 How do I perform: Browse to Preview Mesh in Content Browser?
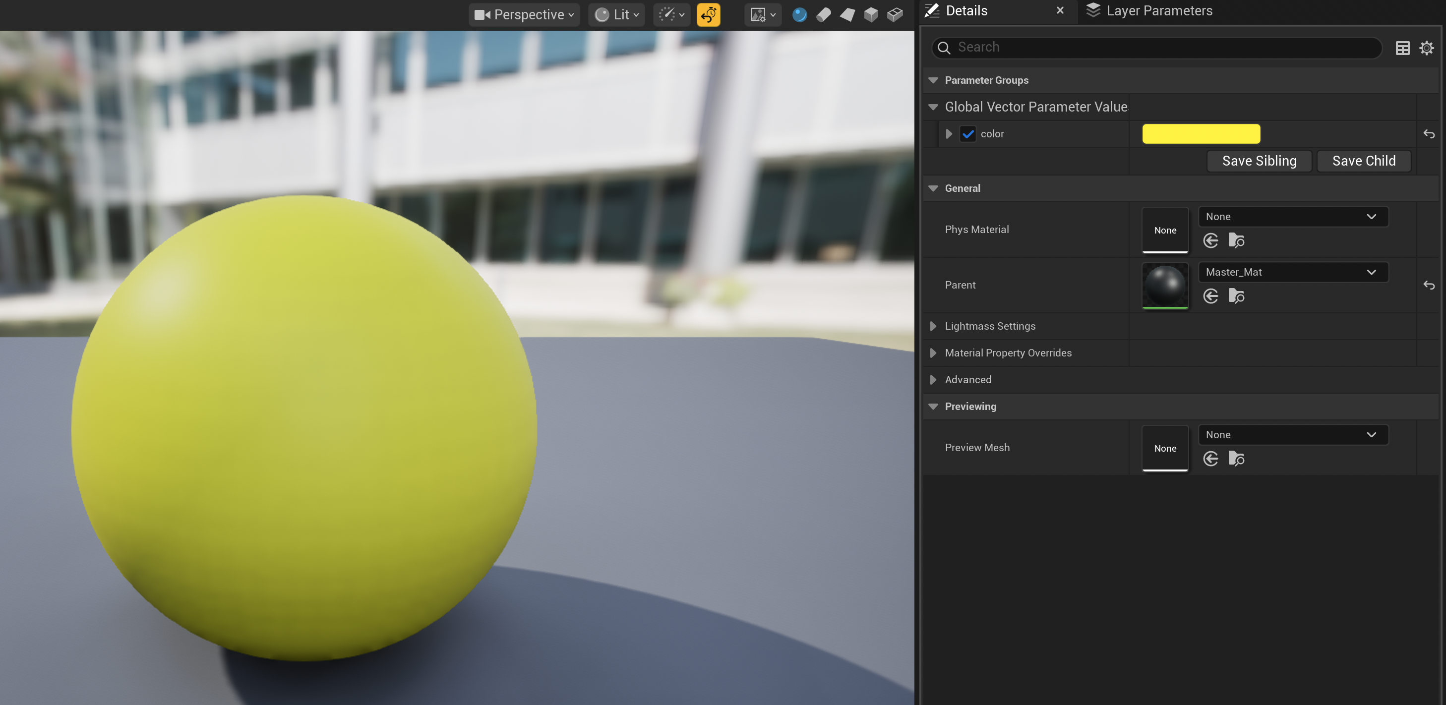click(1236, 459)
